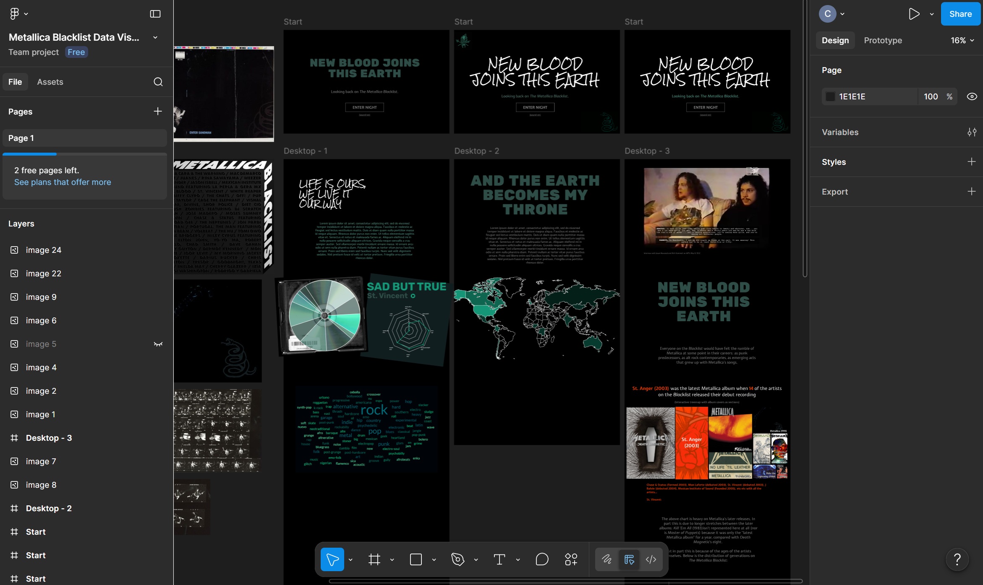983x585 pixels.
Task: Select the Rectangle shape tool
Action: 416,559
